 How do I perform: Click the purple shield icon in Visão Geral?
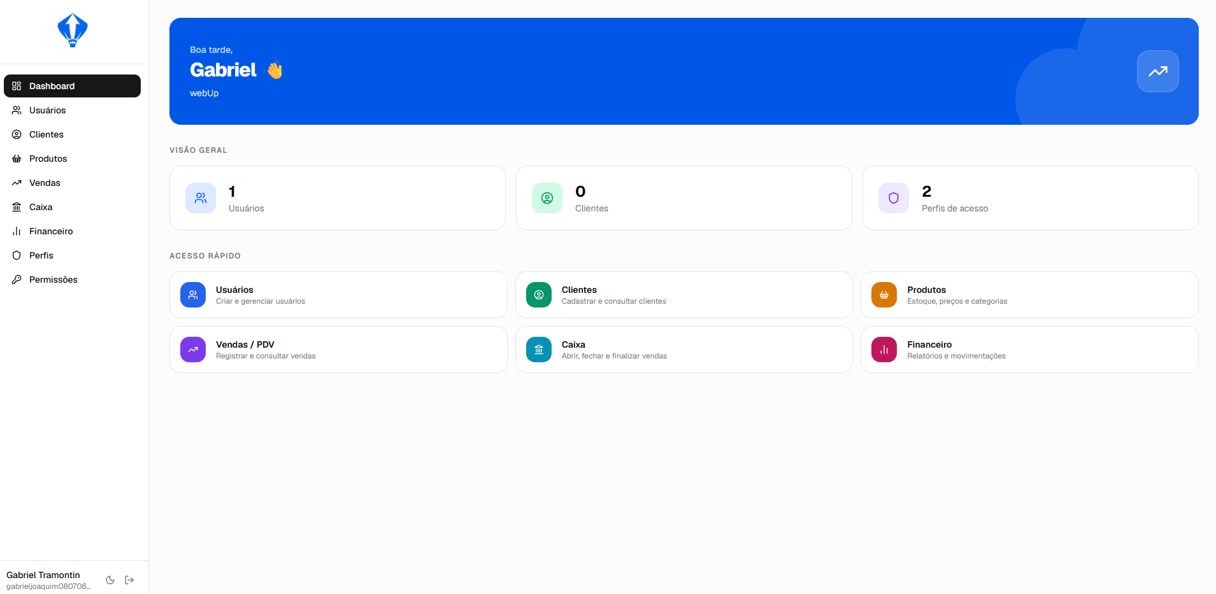[x=894, y=198]
